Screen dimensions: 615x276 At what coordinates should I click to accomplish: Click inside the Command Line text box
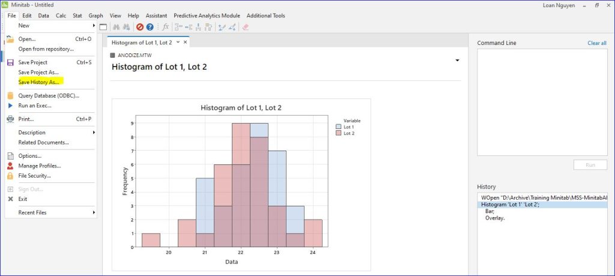point(542,103)
